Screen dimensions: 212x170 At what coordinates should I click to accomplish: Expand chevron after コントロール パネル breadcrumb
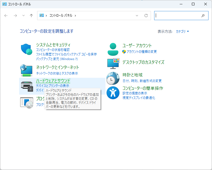[75, 16]
